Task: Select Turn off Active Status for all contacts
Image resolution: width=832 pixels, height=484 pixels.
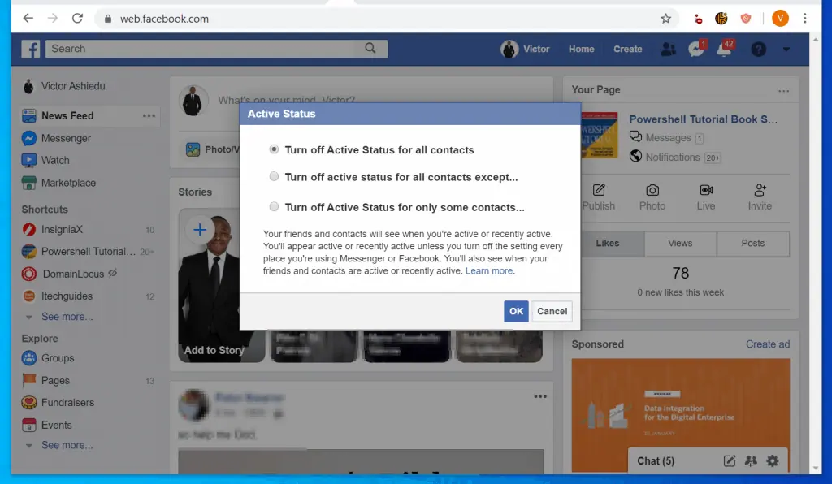Action: tap(274, 149)
